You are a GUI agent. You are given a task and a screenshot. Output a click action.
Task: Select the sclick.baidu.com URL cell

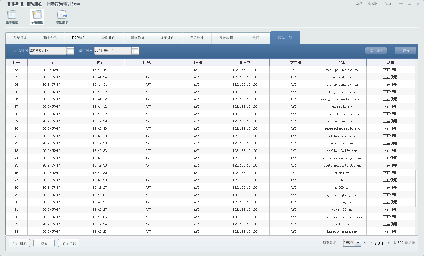point(342,121)
